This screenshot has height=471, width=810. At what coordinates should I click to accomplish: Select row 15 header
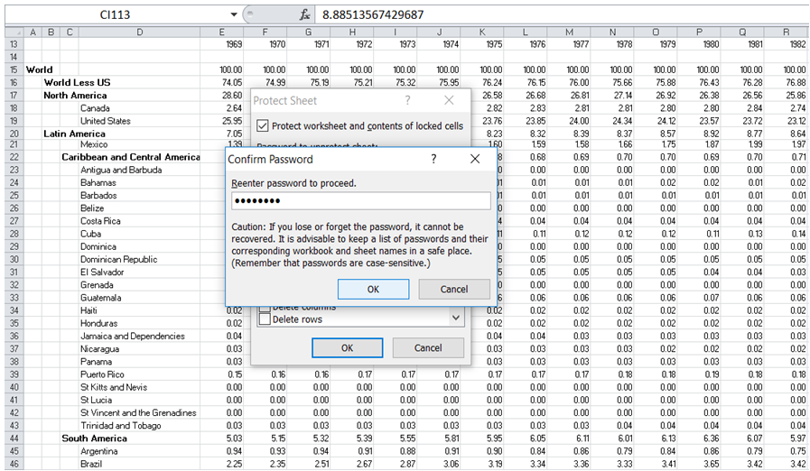pos(14,69)
